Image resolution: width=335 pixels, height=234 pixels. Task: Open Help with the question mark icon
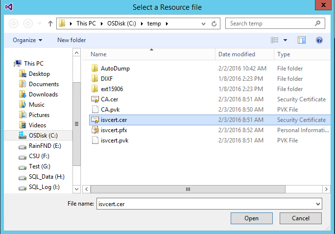point(319,40)
